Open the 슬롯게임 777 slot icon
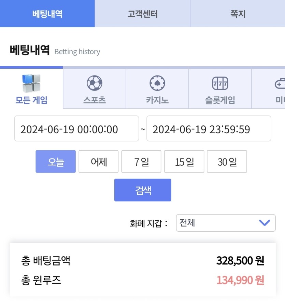This screenshot has width=285, height=301. pos(220,83)
